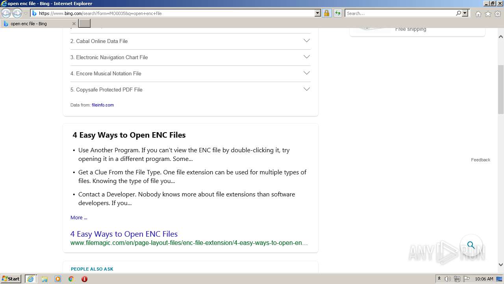Click the floating search magnifier button
The image size is (504, 284).
click(x=471, y=245)
